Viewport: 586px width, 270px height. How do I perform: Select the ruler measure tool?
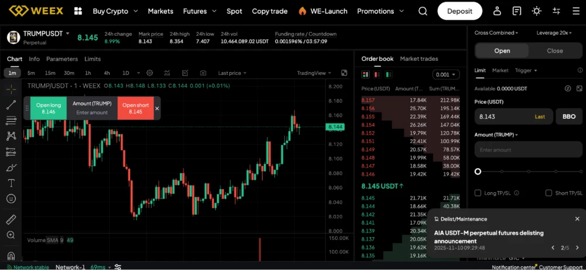11,220
